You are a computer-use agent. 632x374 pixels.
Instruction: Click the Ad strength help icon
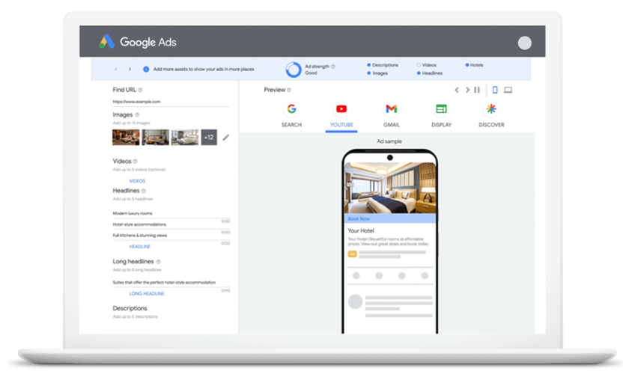[333, 66]
